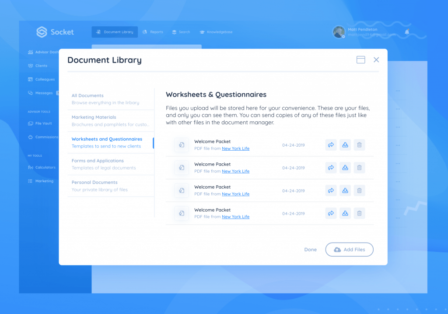Select the Personal Documents category
This screenshot has height=314, width=448.
click(111, 186)
